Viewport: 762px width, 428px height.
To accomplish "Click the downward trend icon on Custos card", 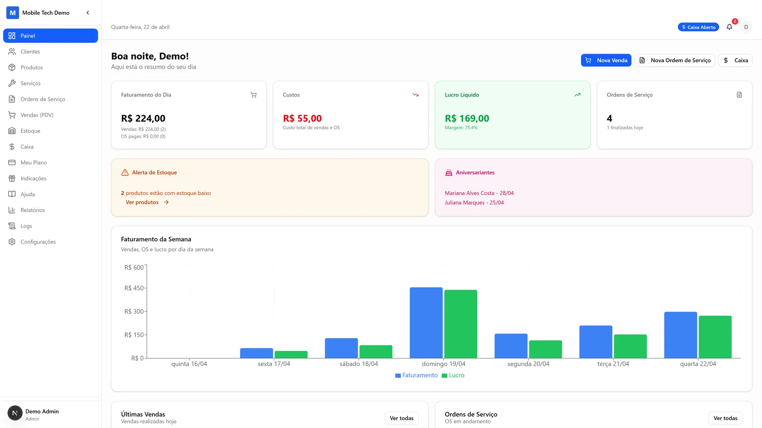I will point(415,95).
